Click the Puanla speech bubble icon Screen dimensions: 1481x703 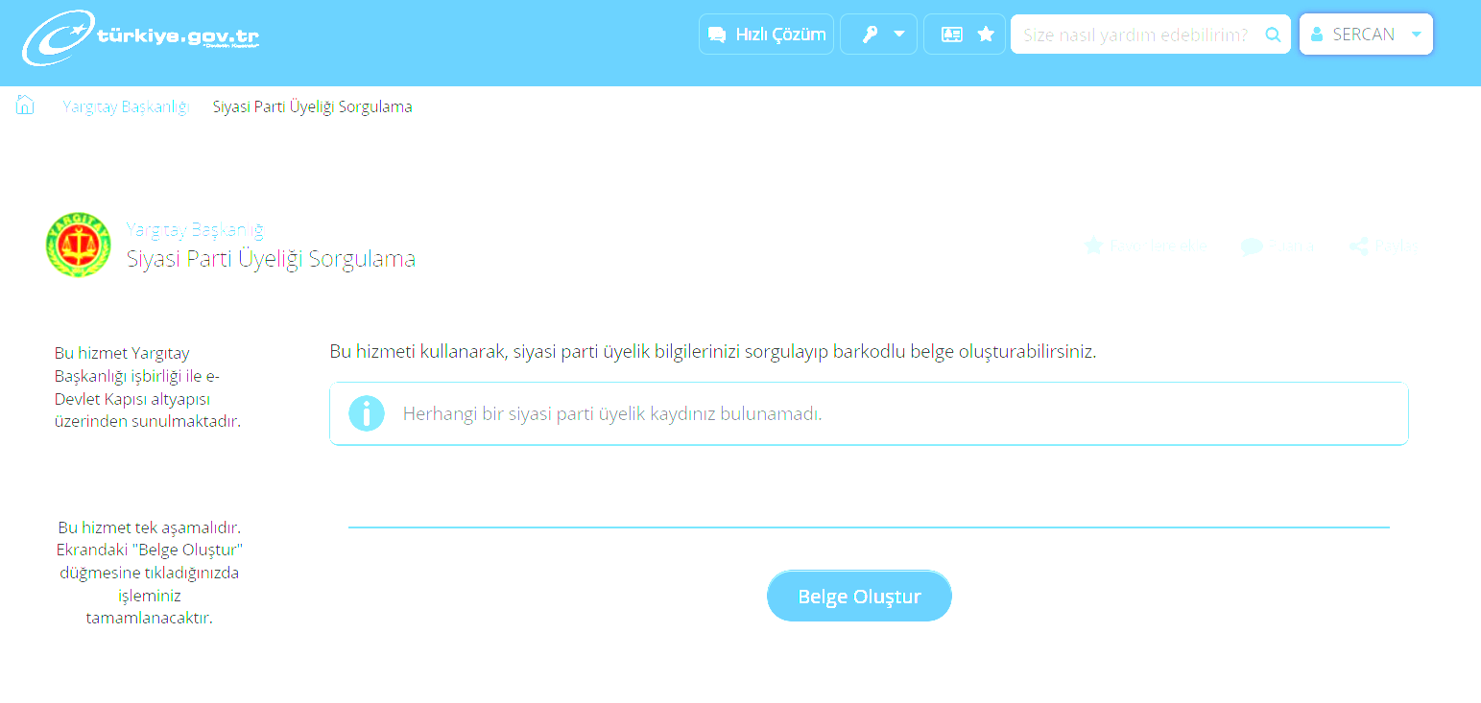tap(1251, 246)
